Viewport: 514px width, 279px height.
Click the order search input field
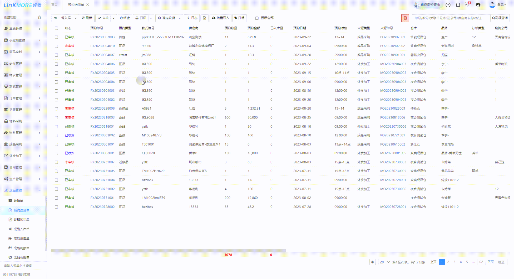[450, 18]
